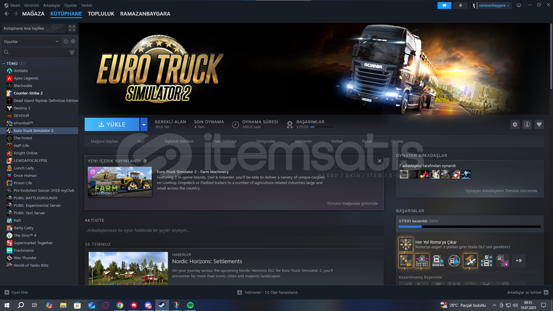Open the Yardım menu
Screen dimensions: 553x311
tap(87, 5)
